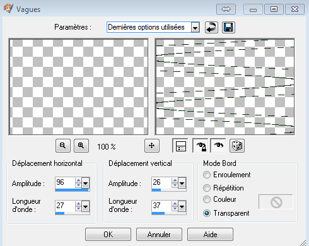
Task: Open the Paramètres presets dropdown
Action: [x=195, y=27]
